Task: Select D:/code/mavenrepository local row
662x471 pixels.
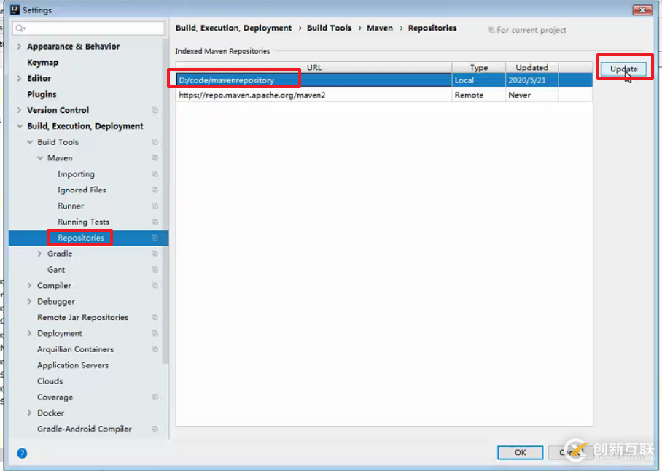Action: (384, 80)
